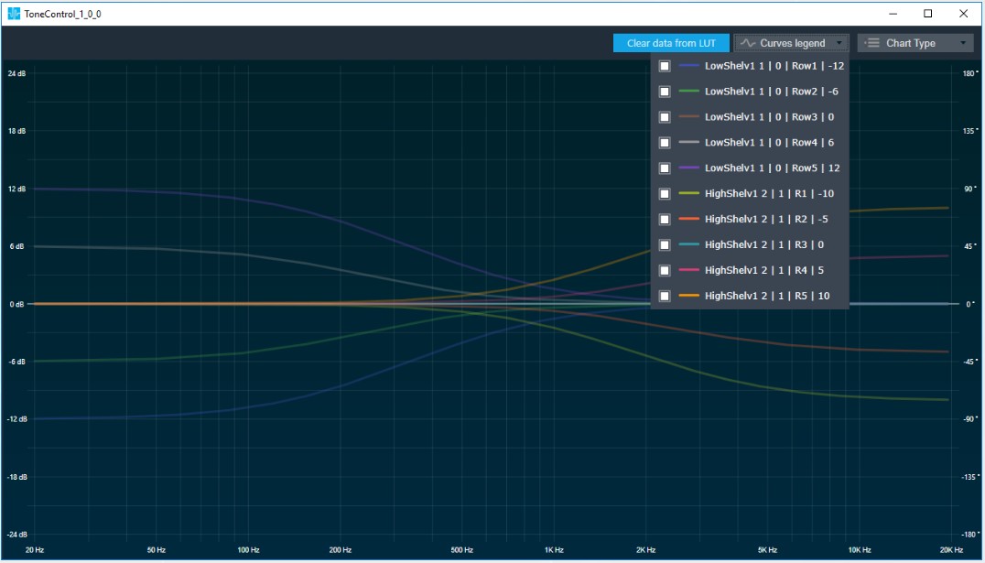This screenshot has width=985, height=563.
Task: Click the 0 dB axis label
Action: pyautogui.click(x=17, y=304)
